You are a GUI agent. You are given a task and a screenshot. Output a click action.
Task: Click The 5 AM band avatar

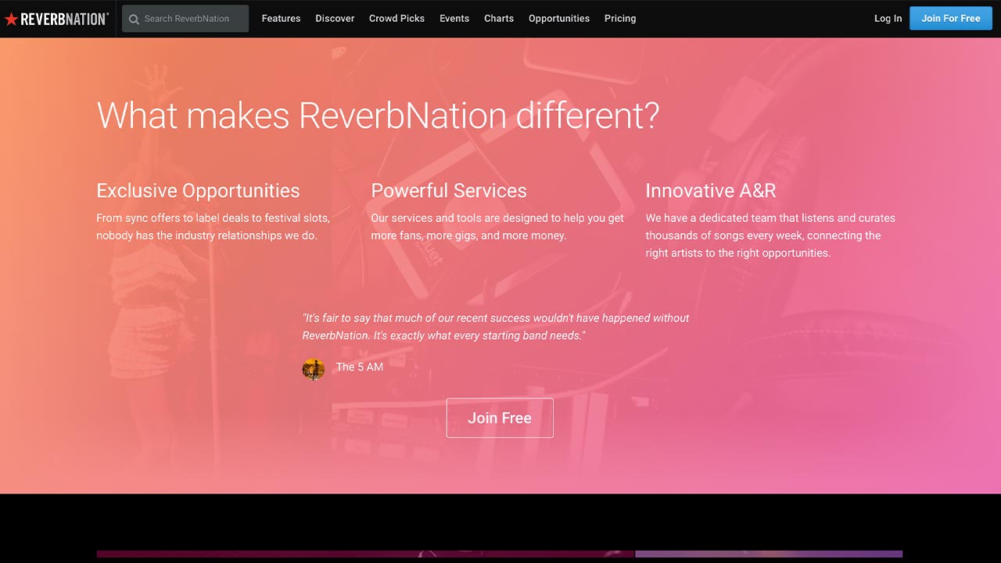tap(314, 369)
